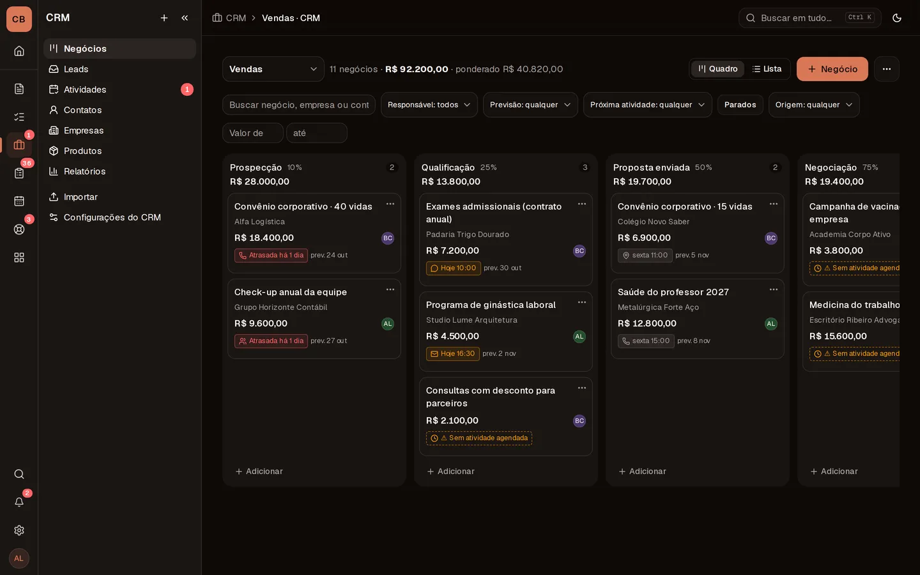Image resolution: width=920 pixels, height=575 pixels.
Task: Open Configurações do CRM
Action: [x=119, y=217]
